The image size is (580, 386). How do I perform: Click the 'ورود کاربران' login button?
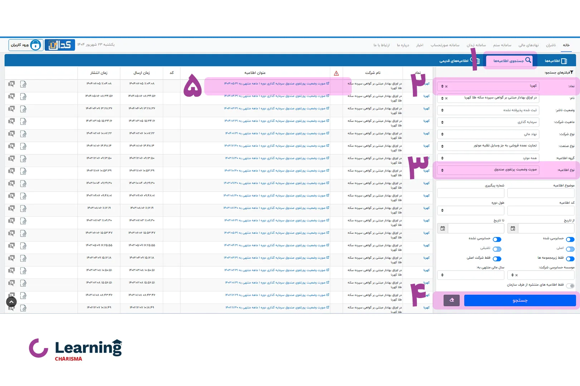(26, 45)
